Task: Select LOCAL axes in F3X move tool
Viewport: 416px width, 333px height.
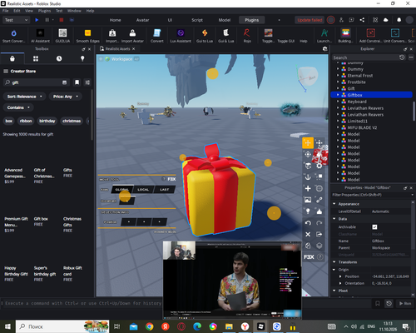Action: coord(143,189)
